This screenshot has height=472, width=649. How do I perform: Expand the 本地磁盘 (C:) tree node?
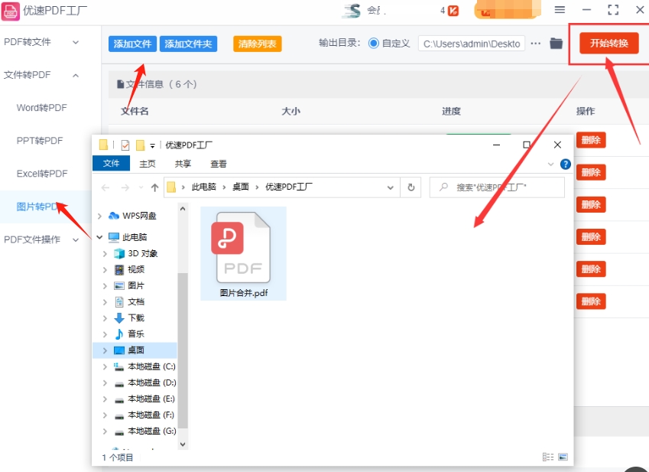coord(105,366)
